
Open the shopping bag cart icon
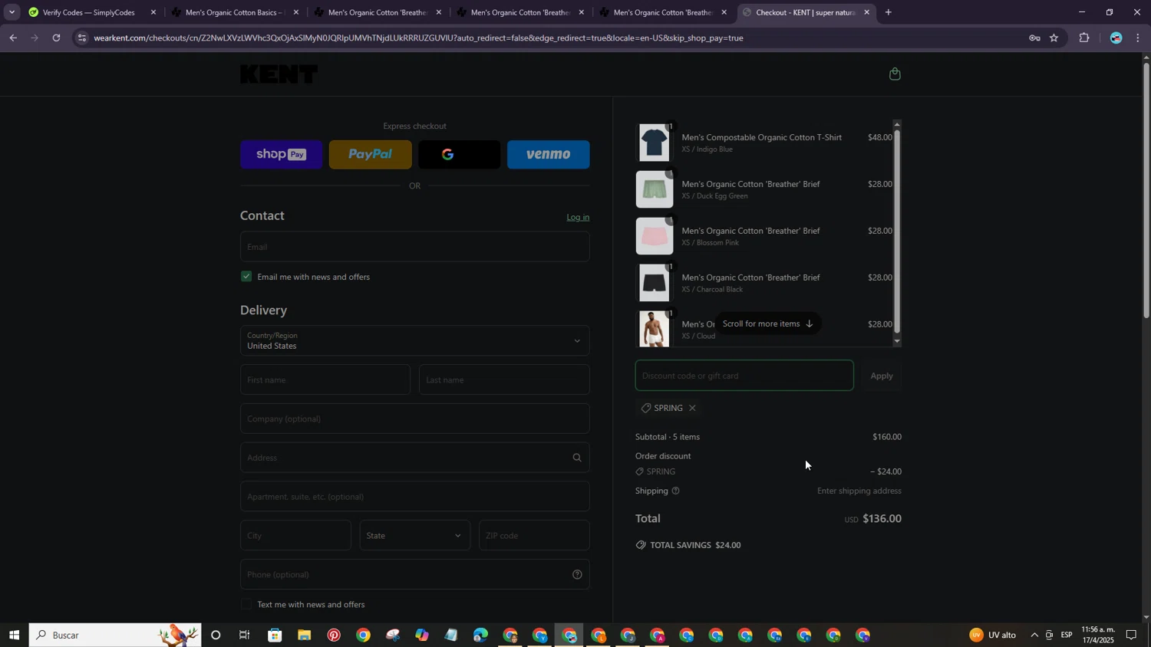895,74
